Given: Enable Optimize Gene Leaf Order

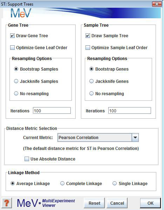Looking at the screenshot, I should click(12, 47).
